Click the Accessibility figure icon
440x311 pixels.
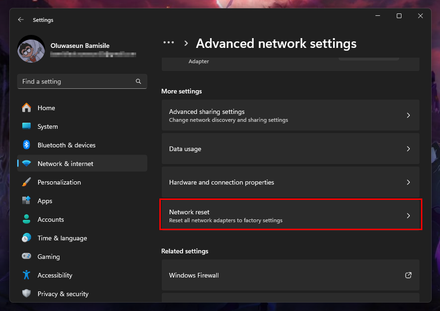pyautogui.click(x=26, y=275)
